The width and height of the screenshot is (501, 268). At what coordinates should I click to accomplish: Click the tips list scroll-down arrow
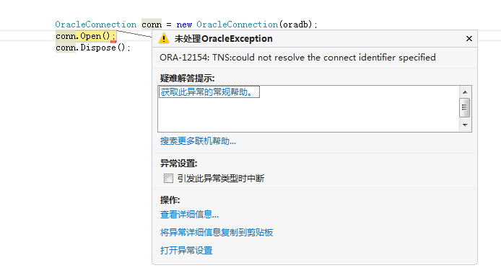465,125
